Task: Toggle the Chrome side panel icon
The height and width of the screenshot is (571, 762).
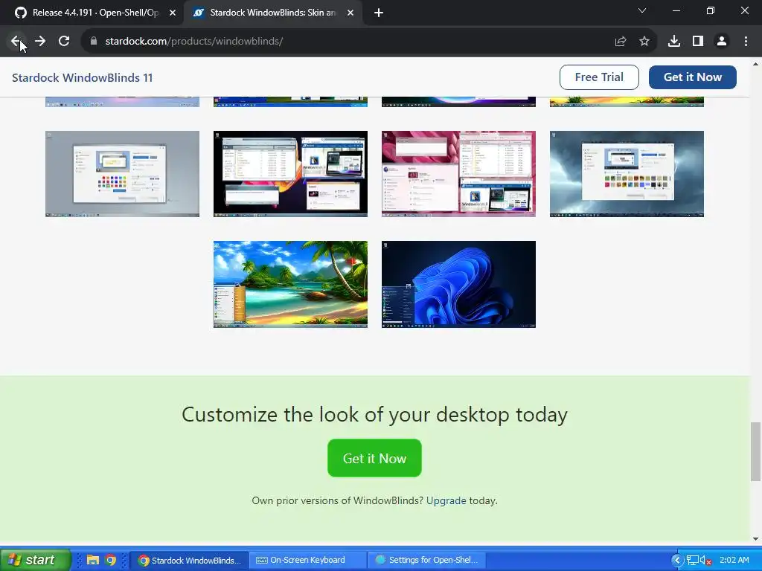Action: tap(698, 42)
